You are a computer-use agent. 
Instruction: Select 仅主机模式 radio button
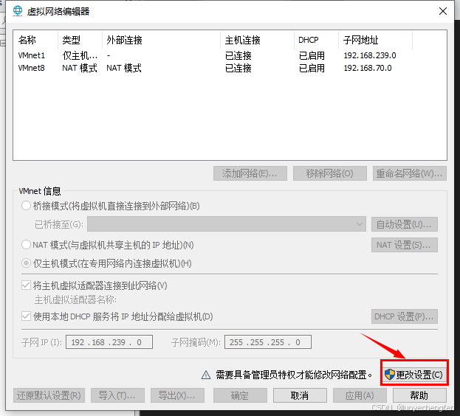click(26, 263)
